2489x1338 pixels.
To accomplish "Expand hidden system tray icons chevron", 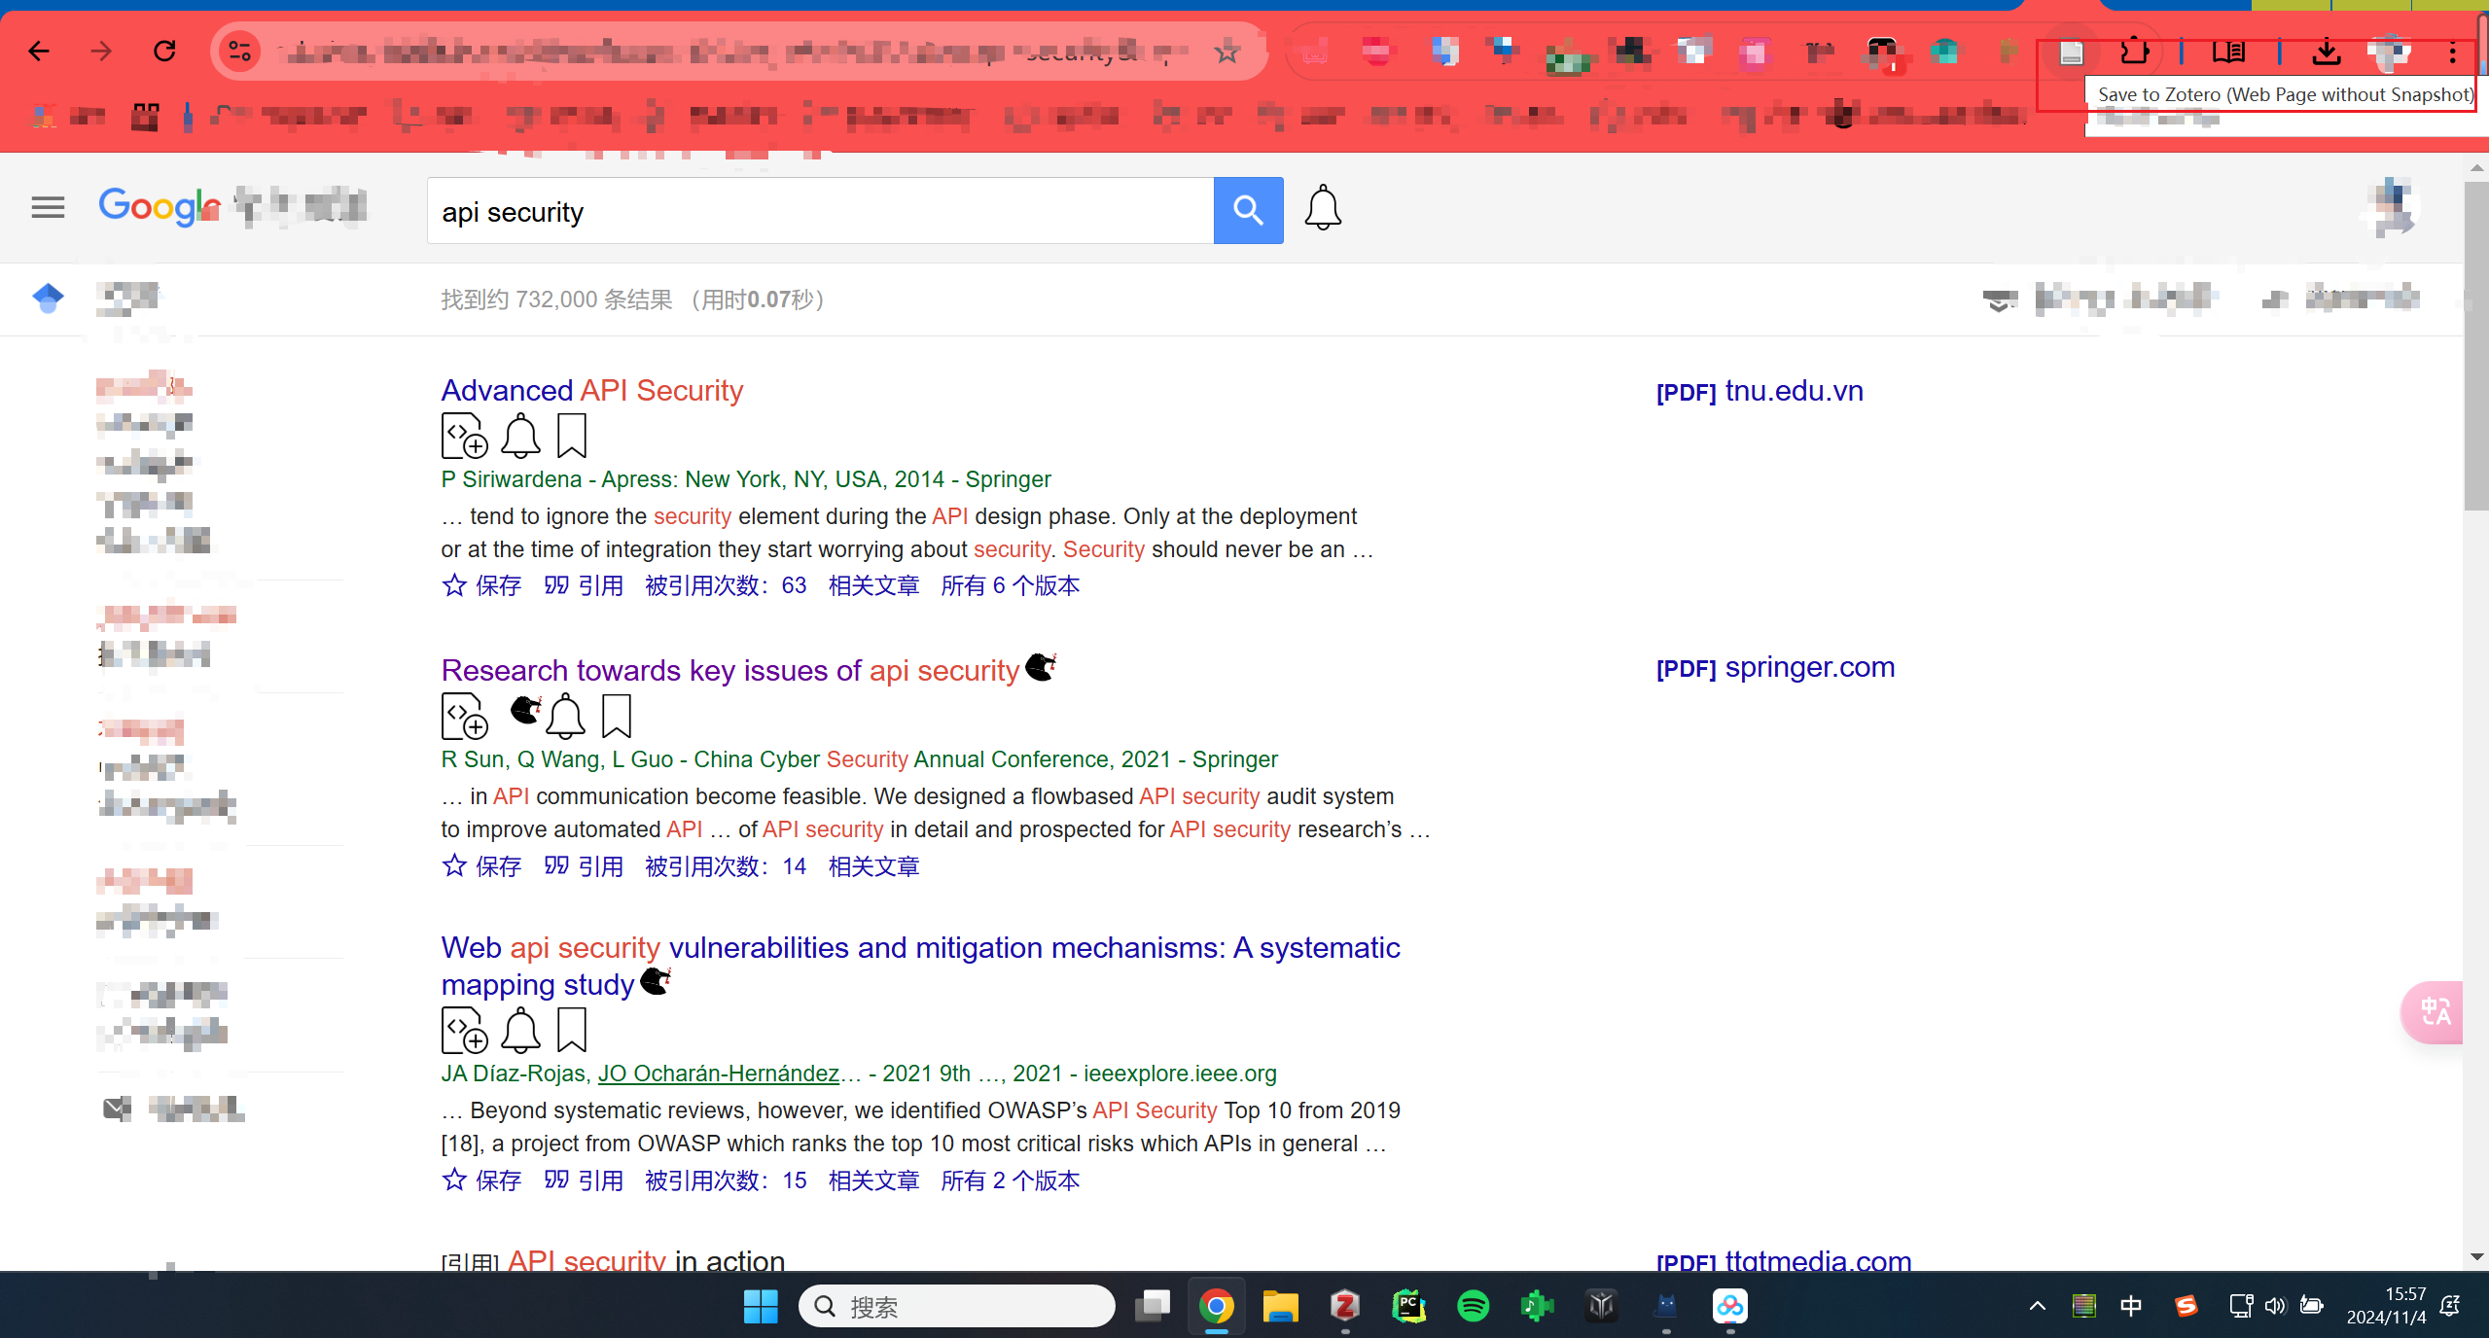I will coord(2037,1306).
